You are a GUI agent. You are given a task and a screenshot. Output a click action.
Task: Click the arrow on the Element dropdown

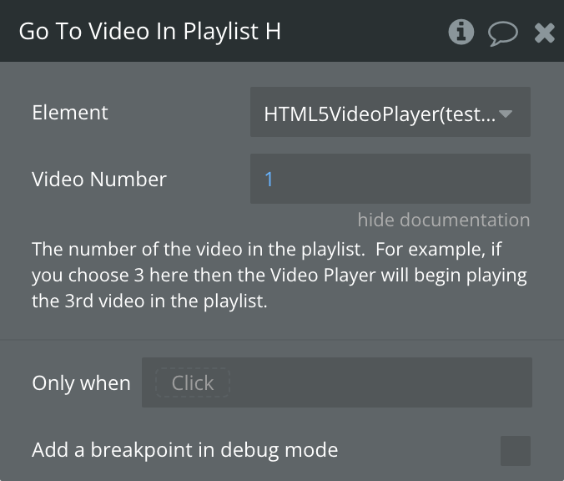(x=506, y=114)
